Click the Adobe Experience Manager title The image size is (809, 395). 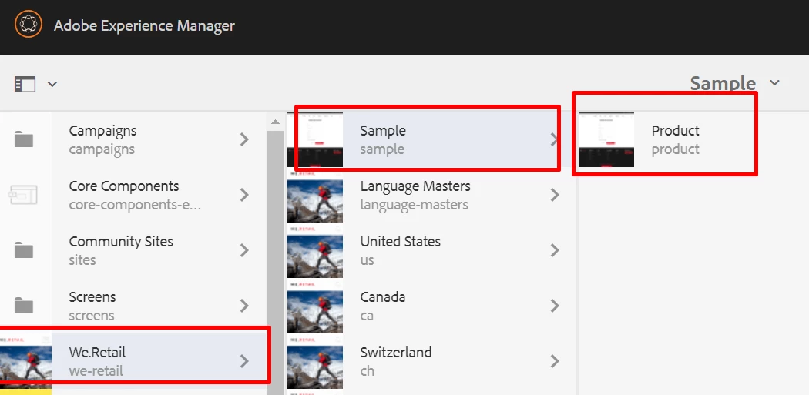144,25
